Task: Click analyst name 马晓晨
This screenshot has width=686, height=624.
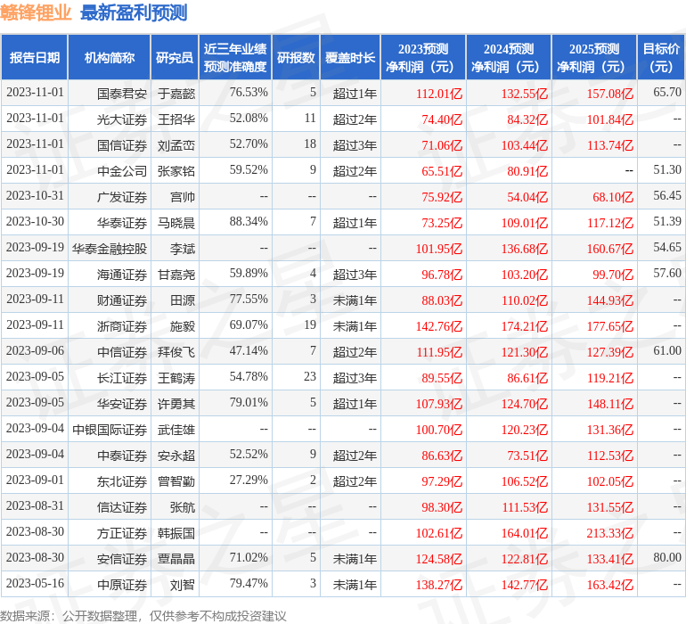Action: tap(176, 223)
